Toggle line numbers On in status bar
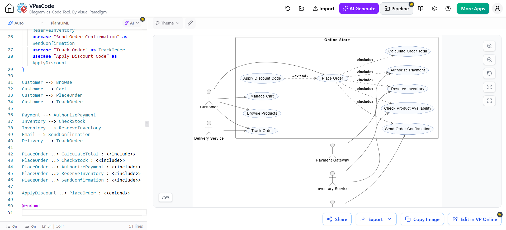Image resolution: width=506 pixels, height=230 pixels. tap(12, 226)
